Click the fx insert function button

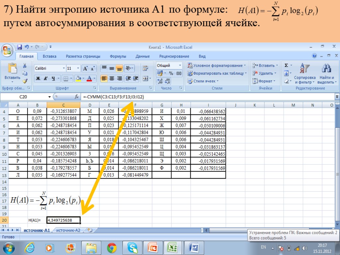[77, 97]
